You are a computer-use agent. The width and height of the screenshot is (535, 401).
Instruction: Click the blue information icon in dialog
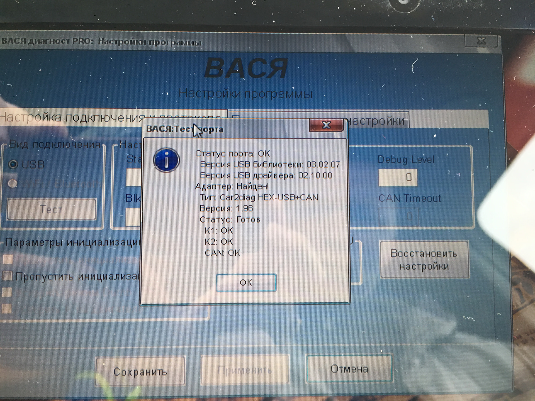click(166, 160)
